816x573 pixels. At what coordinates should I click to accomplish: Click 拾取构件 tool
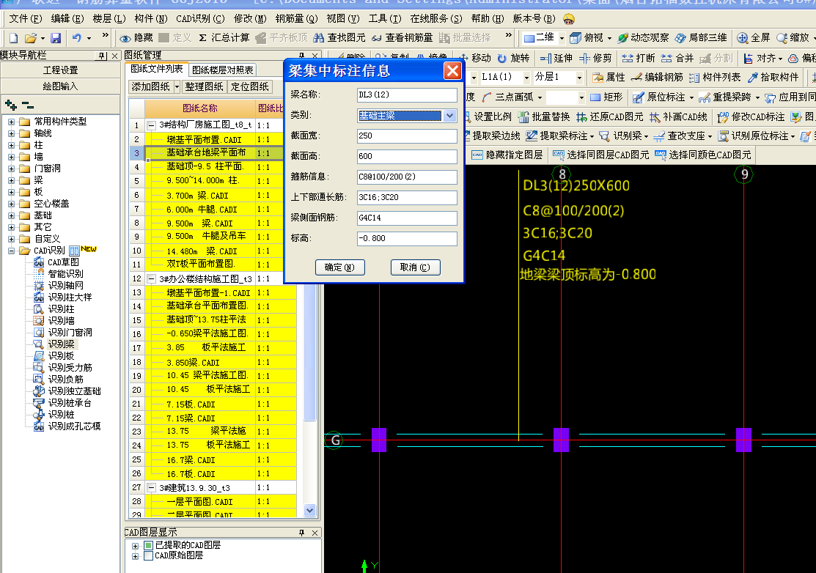click(773, 78)
